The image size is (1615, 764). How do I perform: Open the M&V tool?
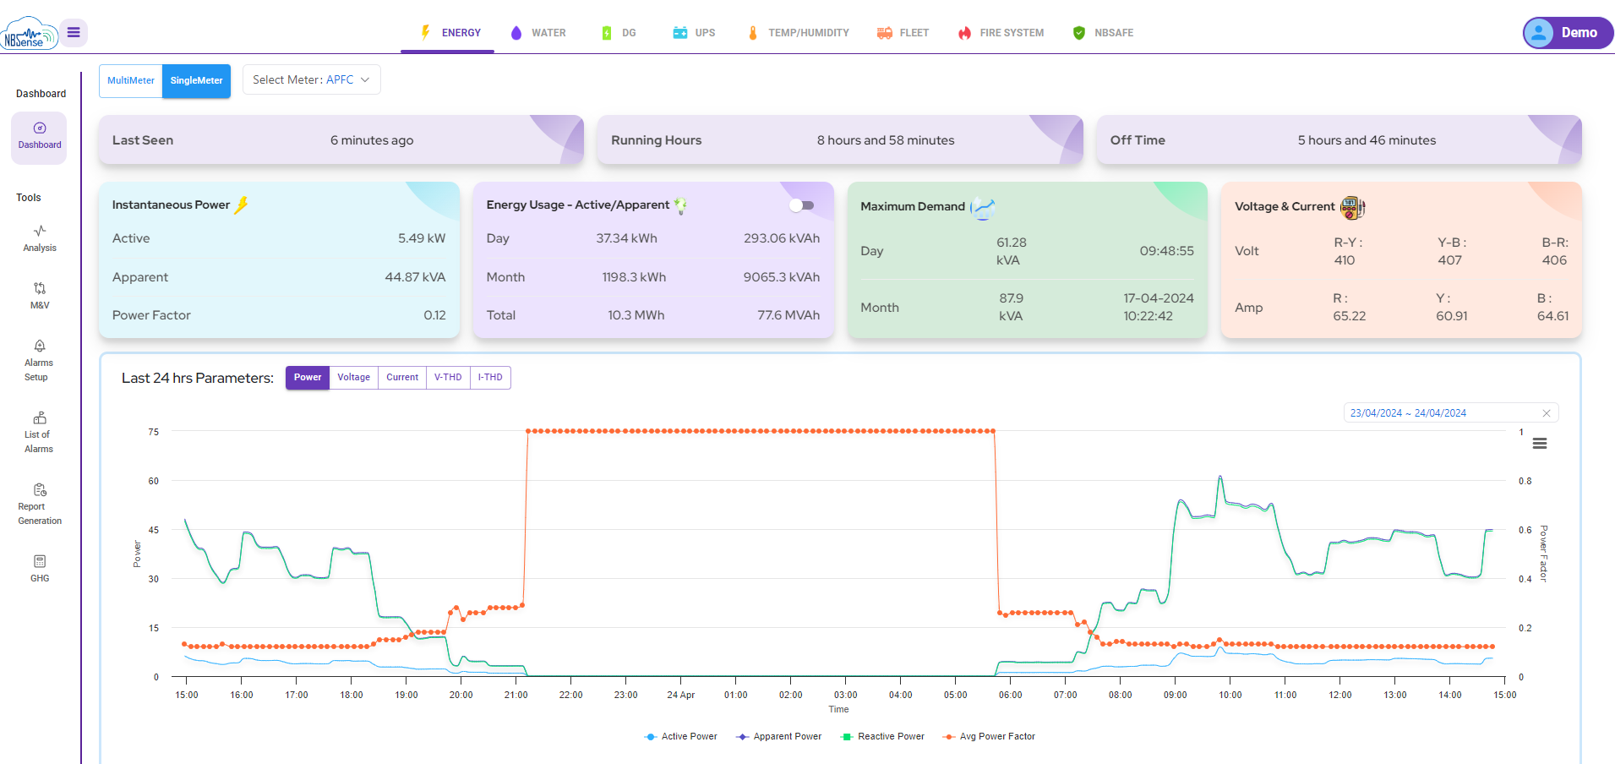coord(40,296)
